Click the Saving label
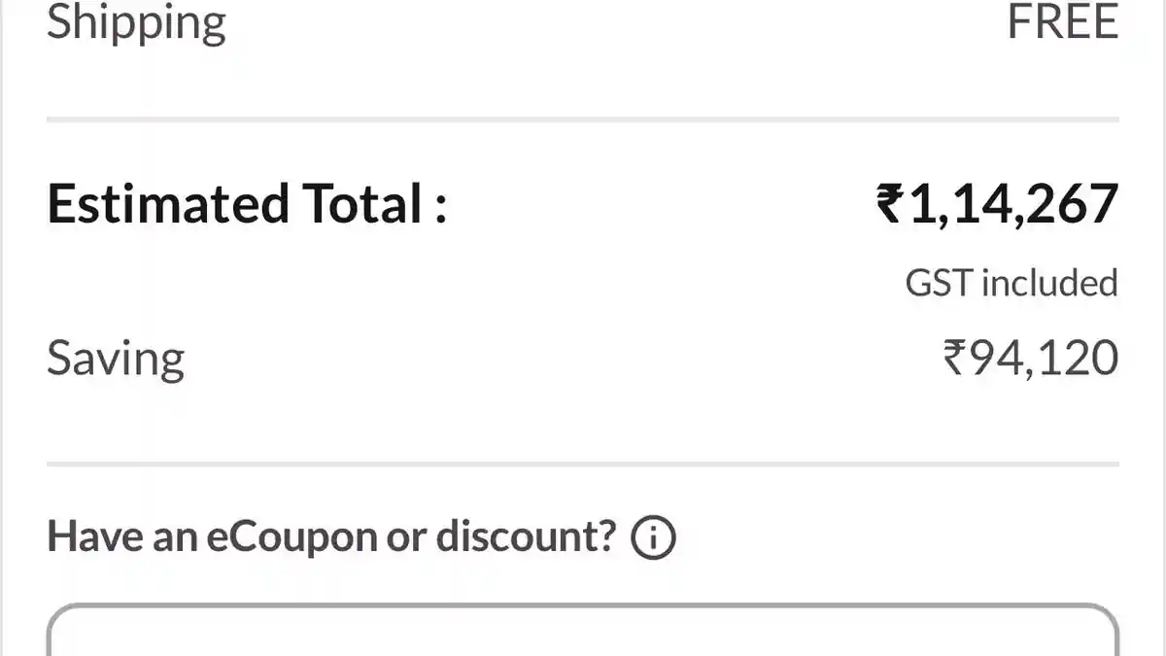Viewport: 1166px width, 656px height. [x=116, y=358]
